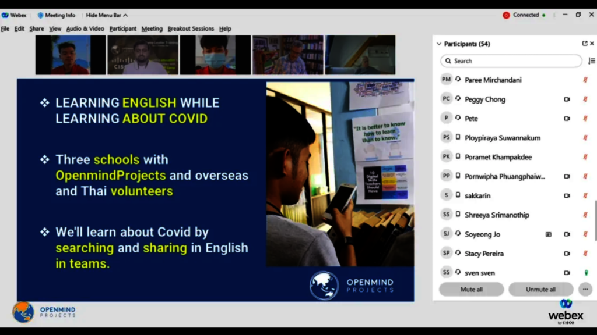Click Soyeong Jo's screen sharing icon
This screenshot has width=597, height=335.
(x=548, y=234)
